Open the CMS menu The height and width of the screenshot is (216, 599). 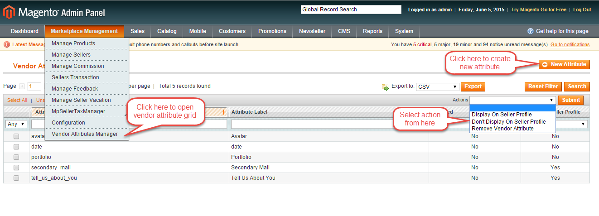[x=344, y=31]
